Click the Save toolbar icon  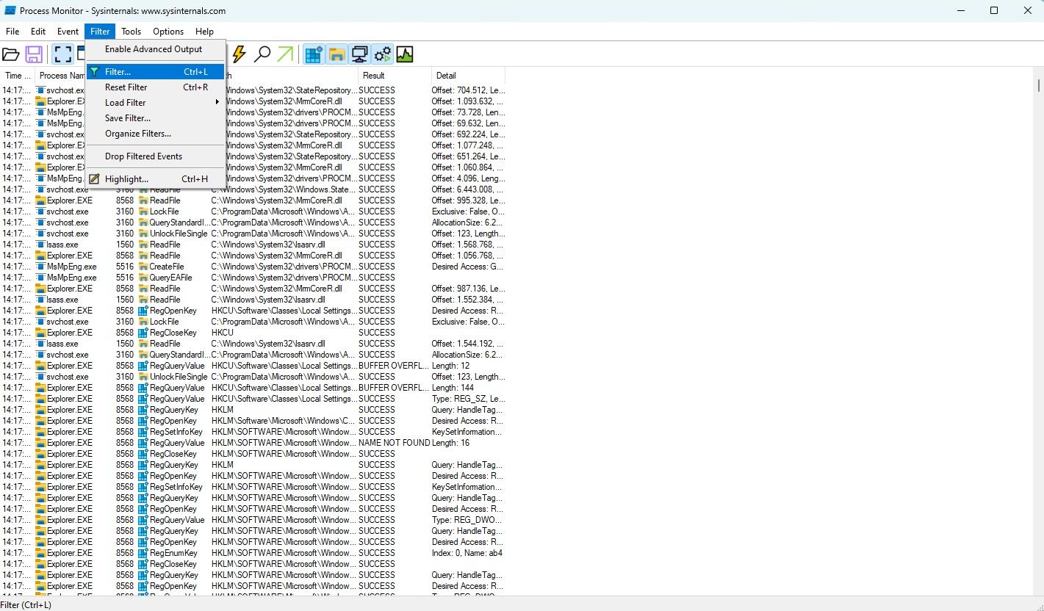point(33,54)
